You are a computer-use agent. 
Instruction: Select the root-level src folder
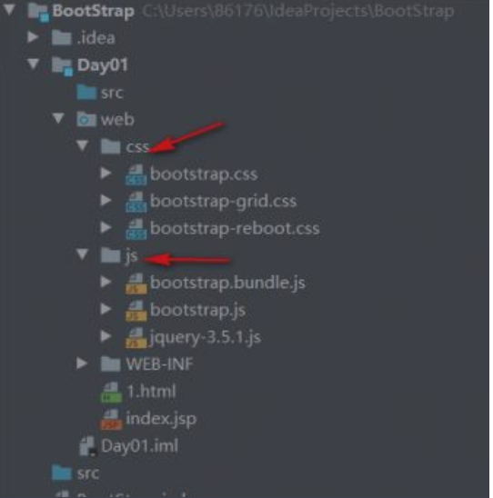[87, 473]
